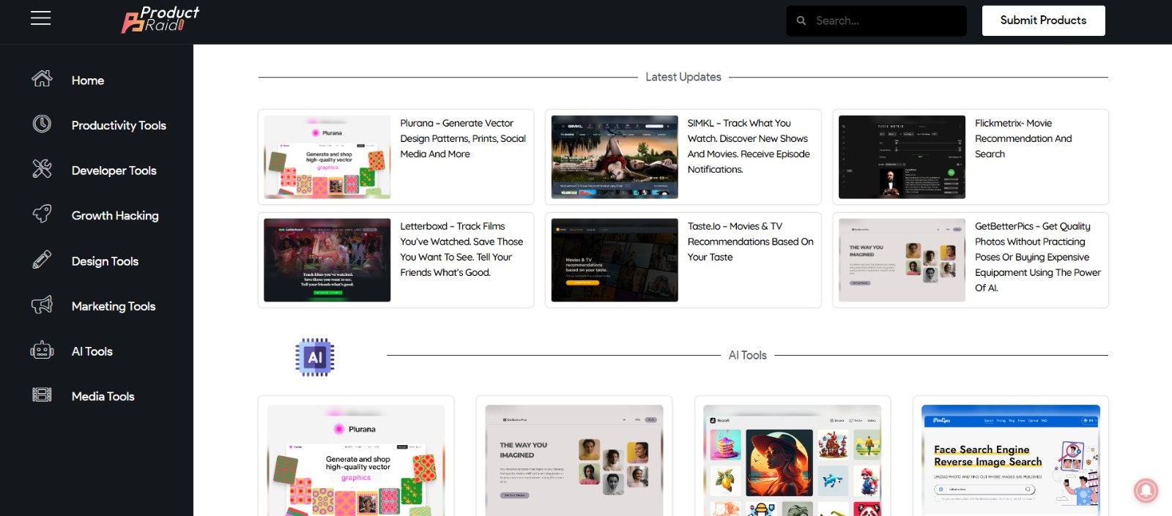Viewport: 1172px width, 516px height.
Task: Focus the Search input field
Action: tap(876, 21)
